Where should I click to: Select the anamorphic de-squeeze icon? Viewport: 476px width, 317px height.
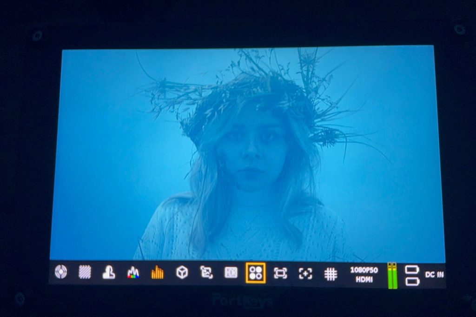pyautogui.click(x=231, y=273)
